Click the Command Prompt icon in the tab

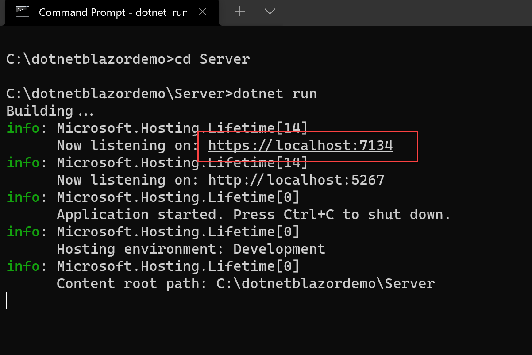(x=23, y=12)
